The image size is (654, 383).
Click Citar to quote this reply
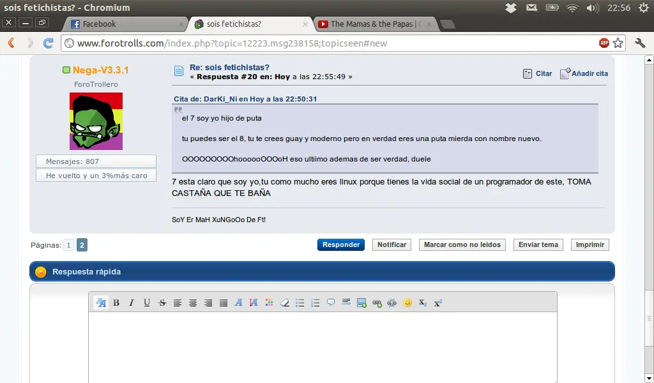click(x=538, y=74)
